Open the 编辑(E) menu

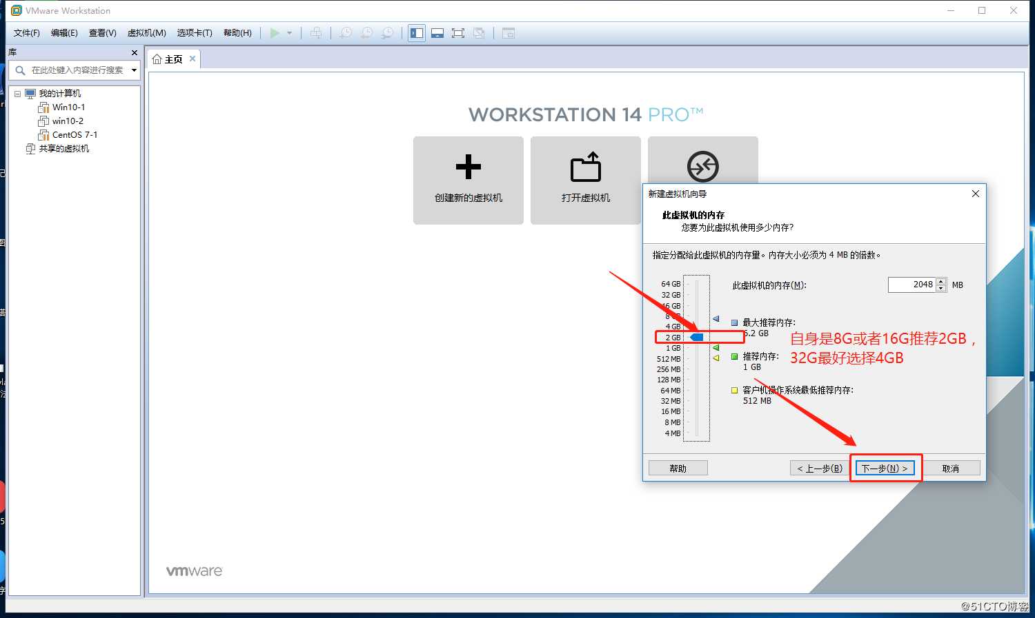(64, 33)
